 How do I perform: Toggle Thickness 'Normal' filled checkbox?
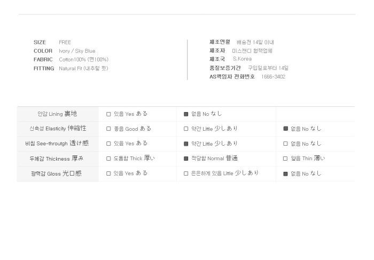186,159
